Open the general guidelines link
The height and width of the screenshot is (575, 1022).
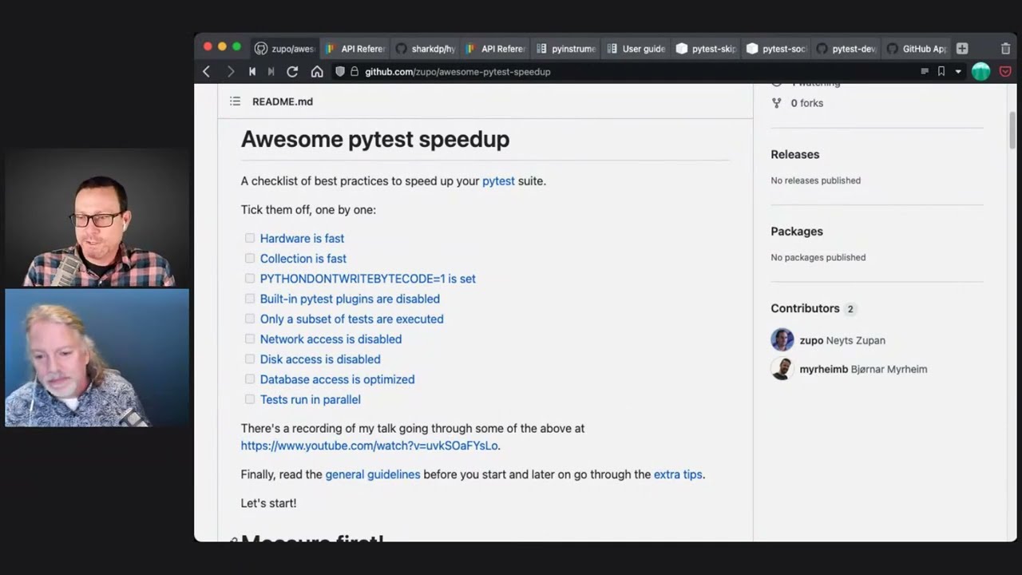coord(373,474)
